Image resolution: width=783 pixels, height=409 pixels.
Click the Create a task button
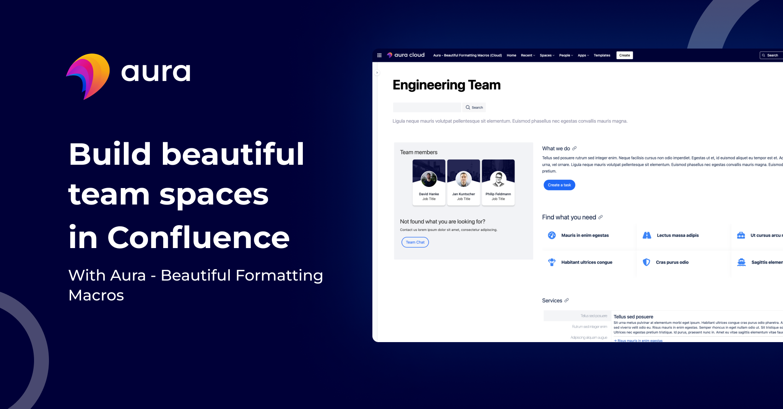click(559, 185)
